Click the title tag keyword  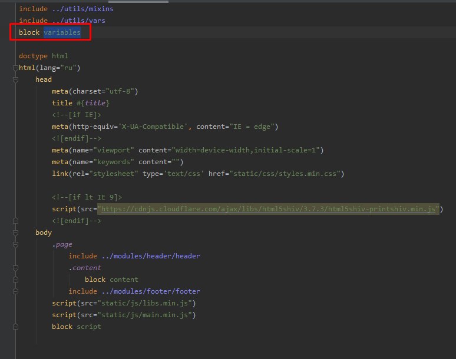[x=62, y=103]
